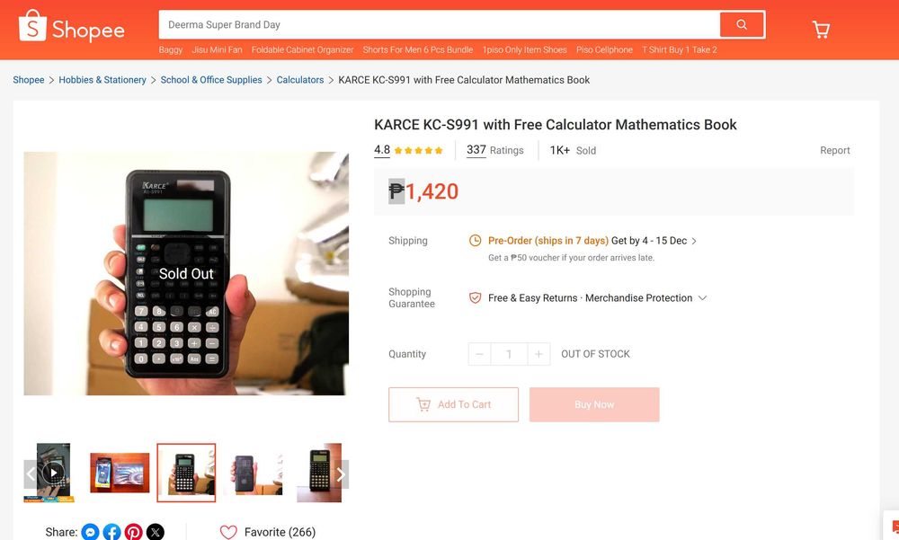Show next thumbnails with right arrow
The image size is (899, 540).
click(341, 474)
